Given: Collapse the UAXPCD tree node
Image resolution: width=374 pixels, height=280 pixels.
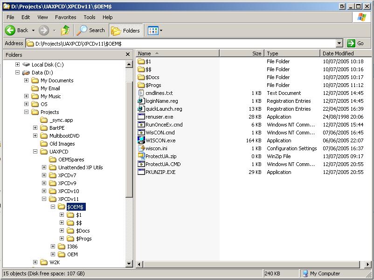Looking at the screenshot, I should pos(35,151).
